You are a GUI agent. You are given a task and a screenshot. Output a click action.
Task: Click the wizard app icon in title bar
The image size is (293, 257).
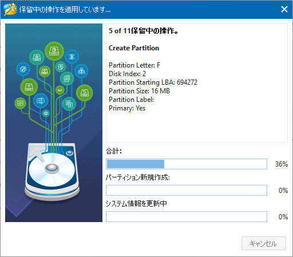[10, 9]
